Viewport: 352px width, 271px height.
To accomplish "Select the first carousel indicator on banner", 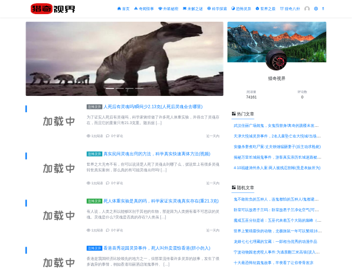I will click(109, 88).
